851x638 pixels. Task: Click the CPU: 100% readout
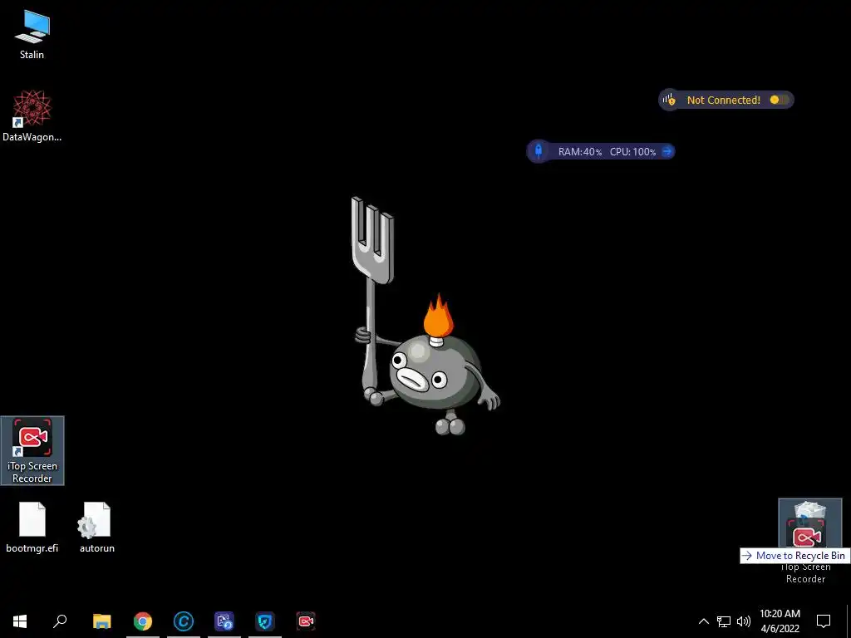pyautogui.click(x=632, y=152)
